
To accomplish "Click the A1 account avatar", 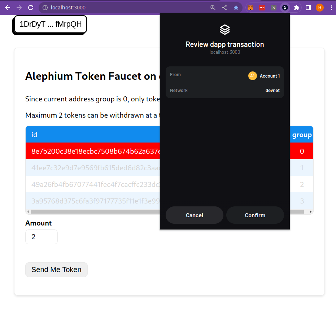I will tap(252, 76).
